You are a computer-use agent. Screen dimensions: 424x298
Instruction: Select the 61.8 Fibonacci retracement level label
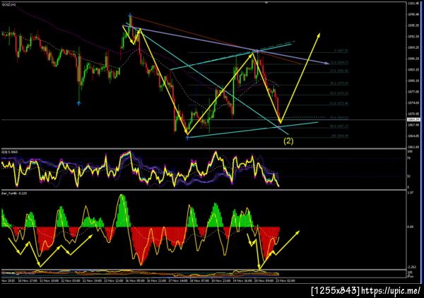338,103
